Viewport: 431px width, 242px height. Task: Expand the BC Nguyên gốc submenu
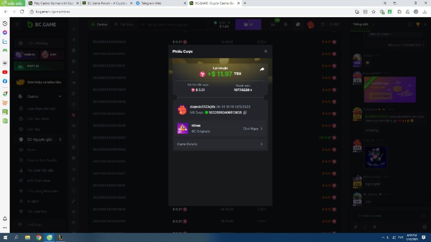pos(60,139)
